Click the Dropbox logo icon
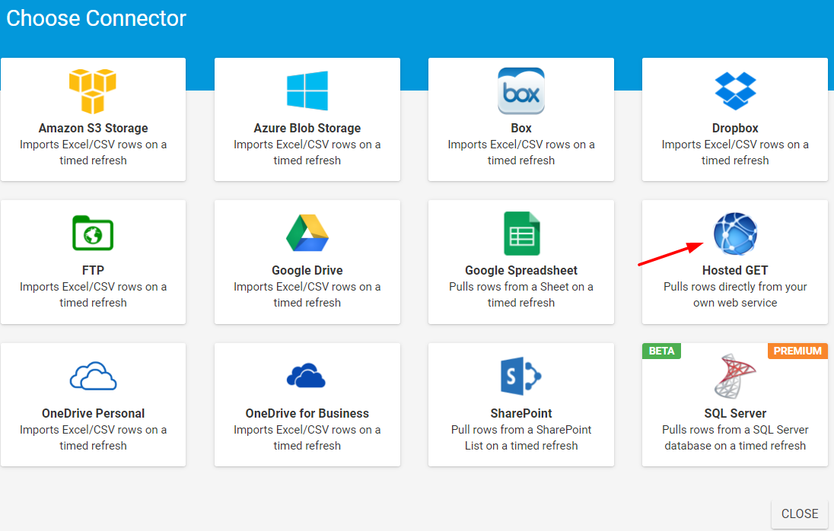This screenshot has width=834, height=531. tap(735, 91)
